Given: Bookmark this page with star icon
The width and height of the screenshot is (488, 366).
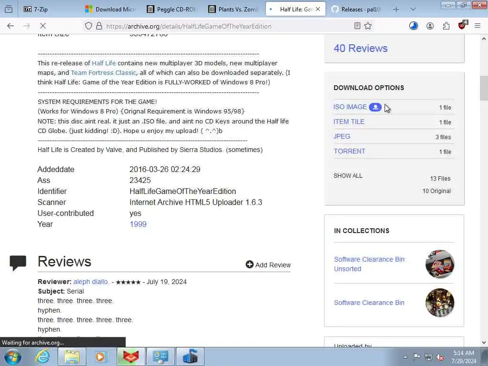Looking at the screenshot, I should click(x=368, y=26).
